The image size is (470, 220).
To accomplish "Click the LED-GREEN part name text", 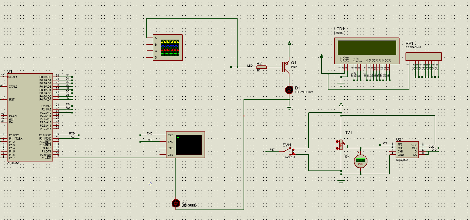I will click(x=190, y=206).
